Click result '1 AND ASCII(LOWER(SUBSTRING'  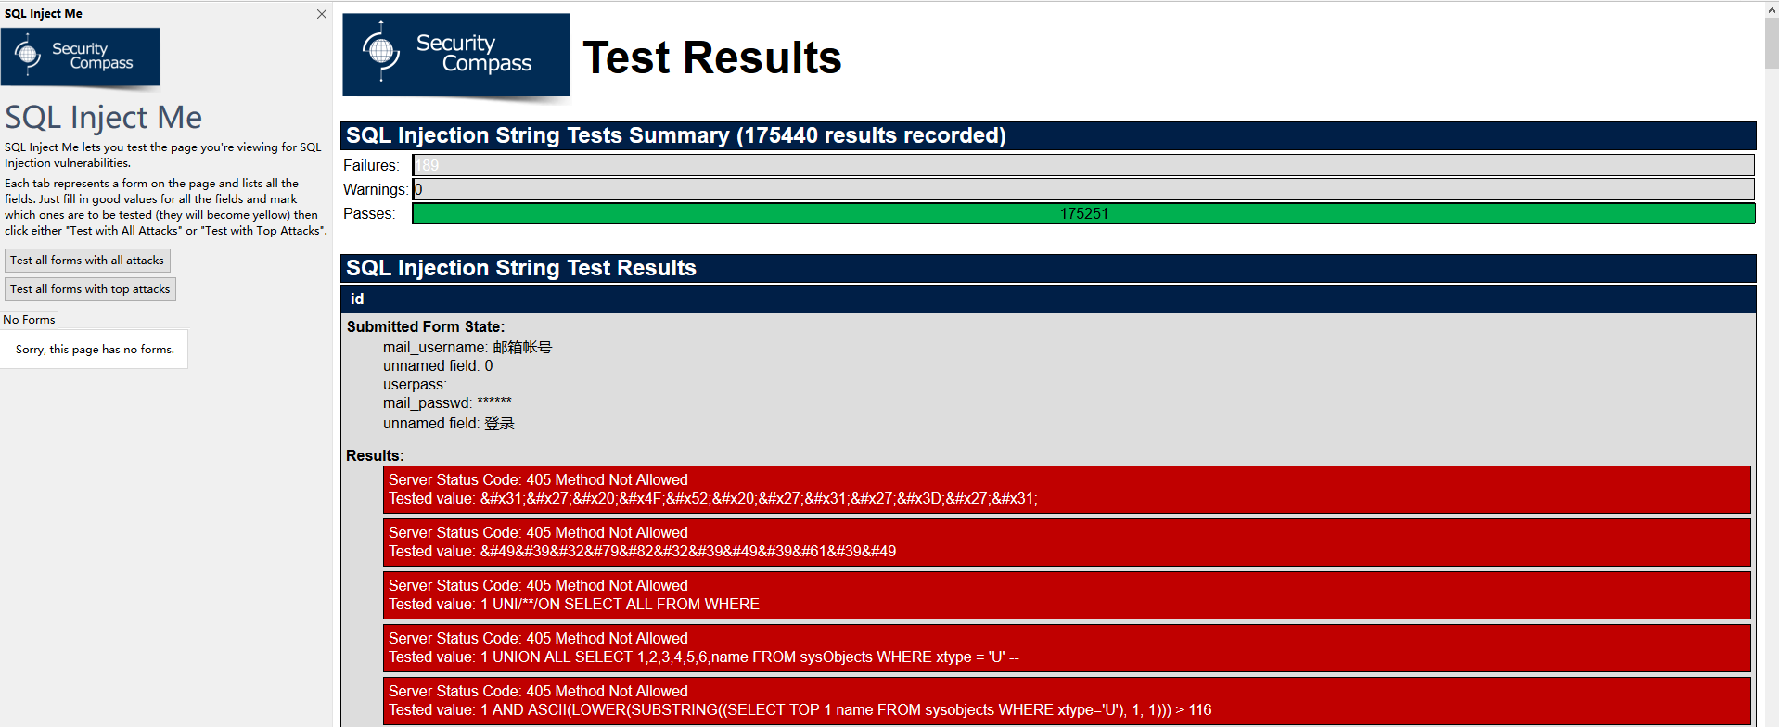click(x=1067, y=701)
